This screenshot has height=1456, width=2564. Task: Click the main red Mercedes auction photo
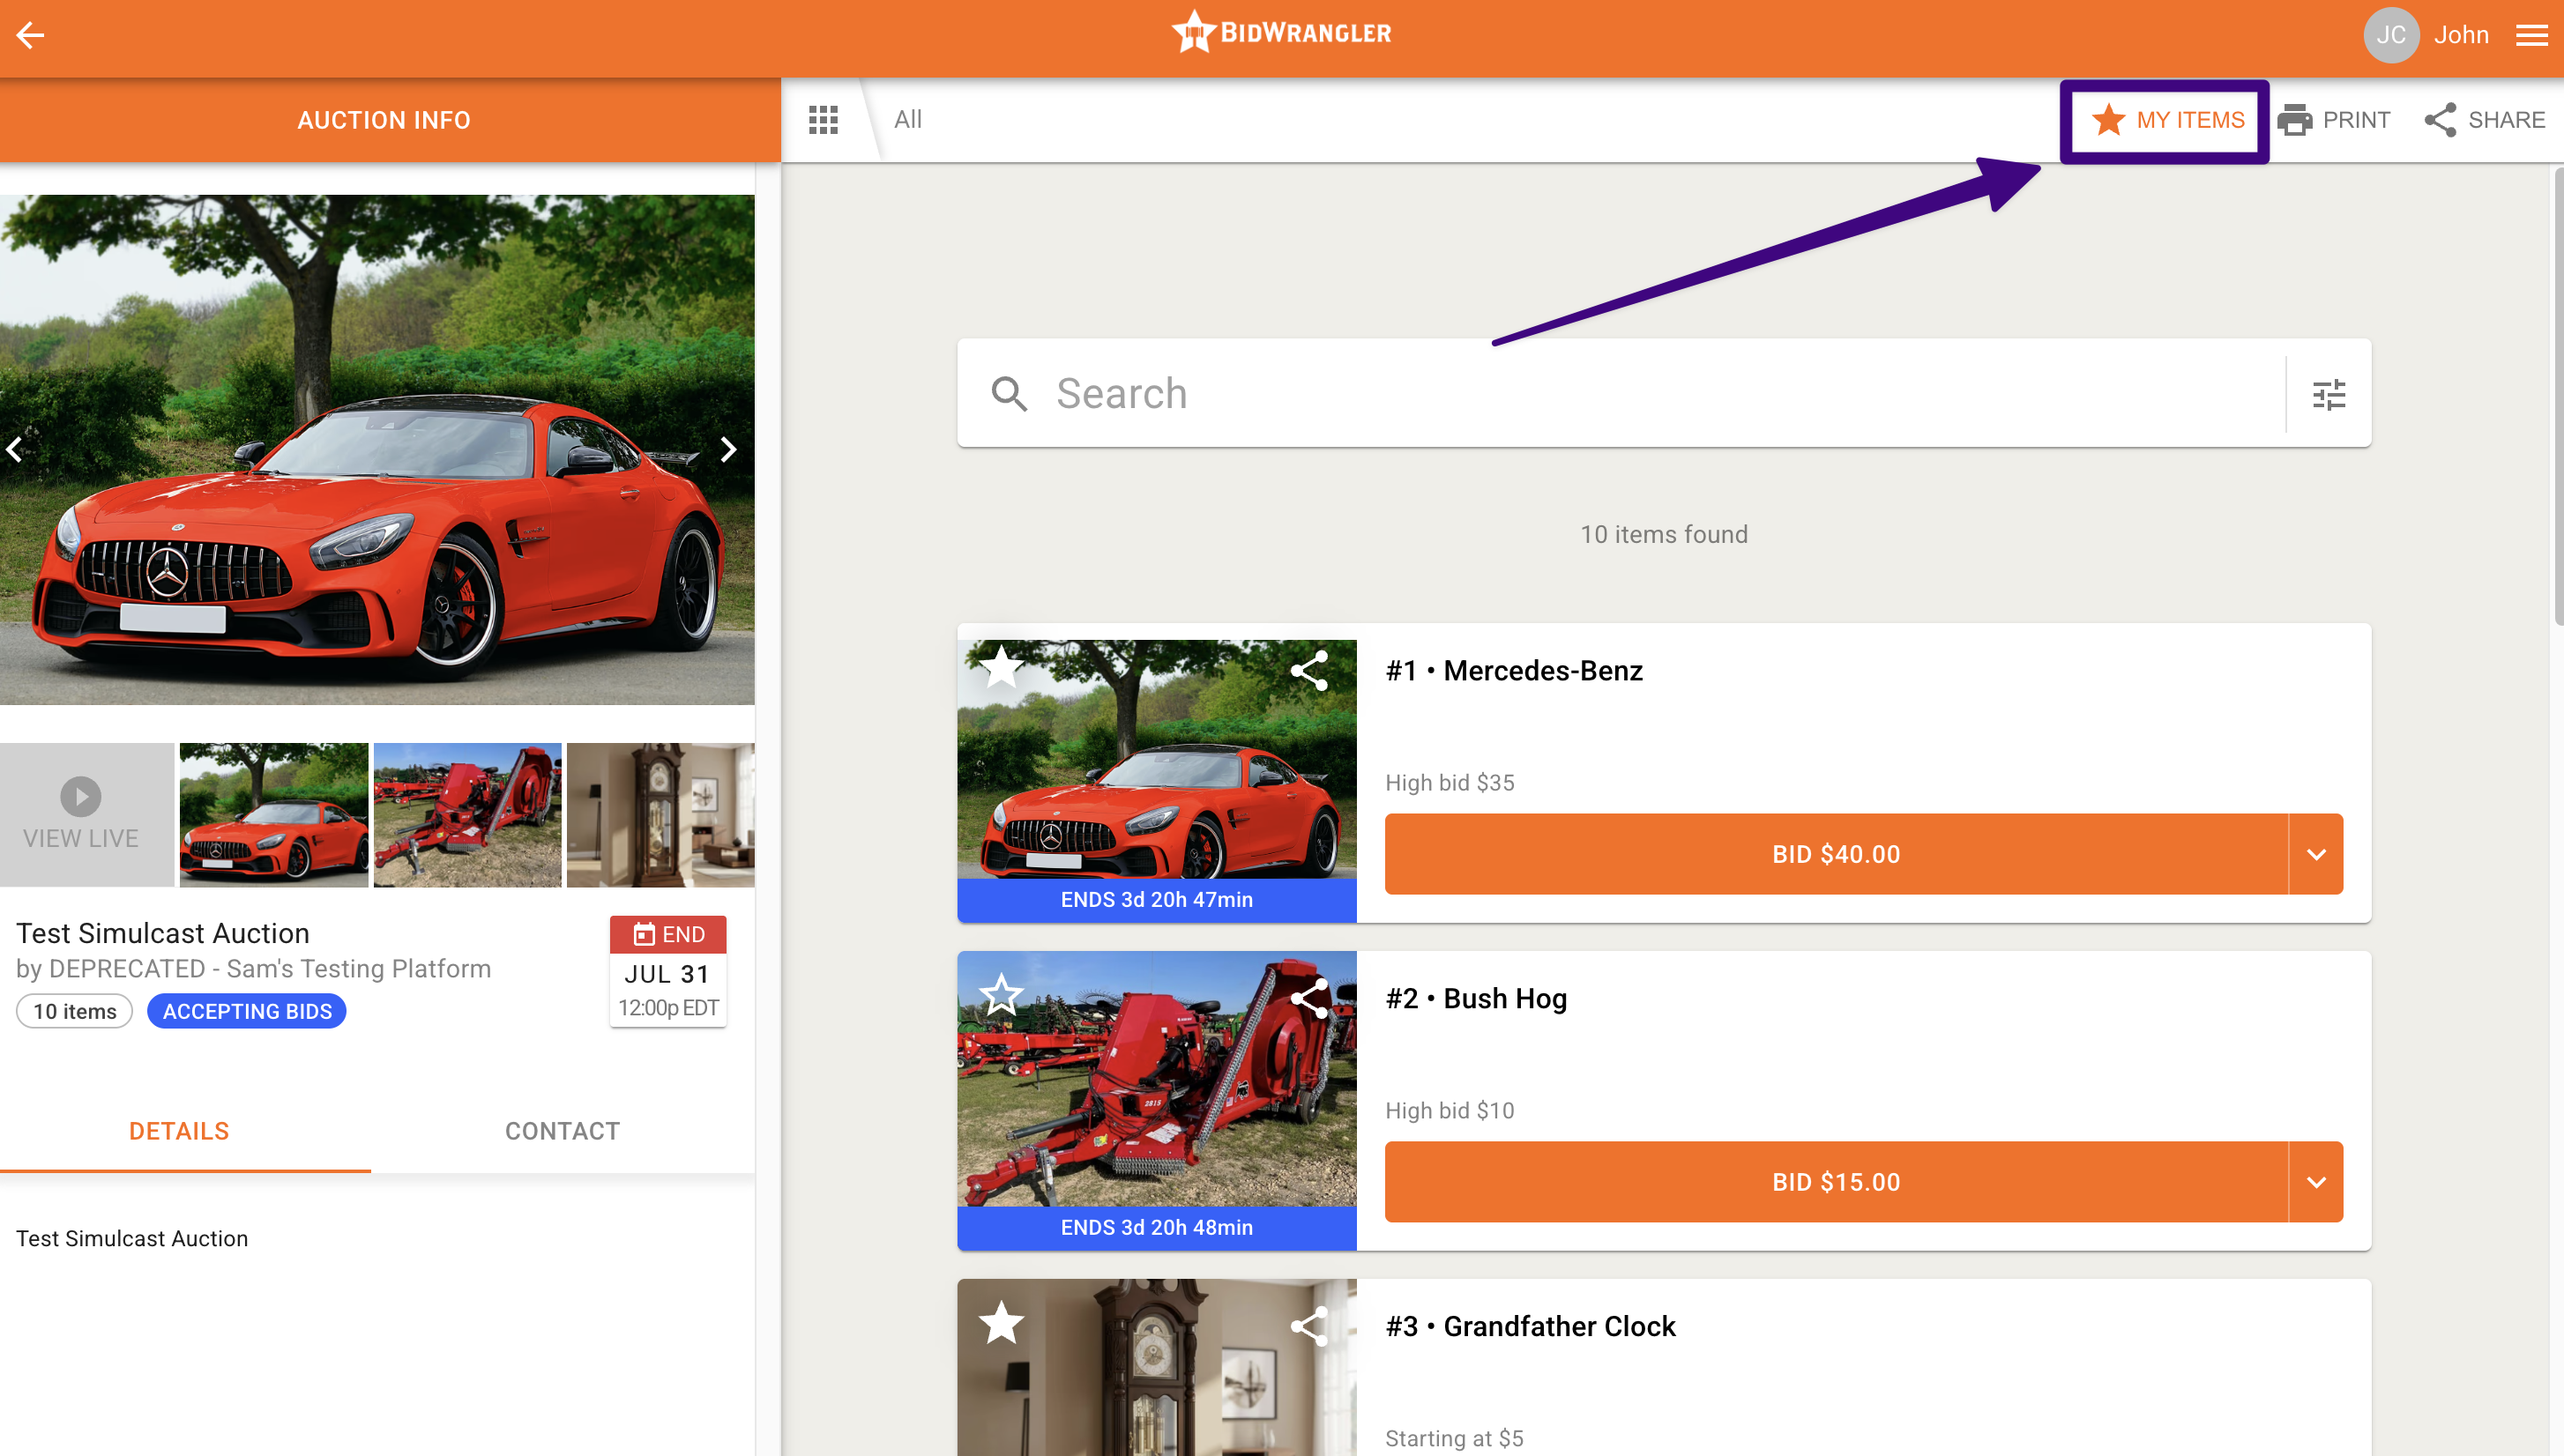coord(377,450)
